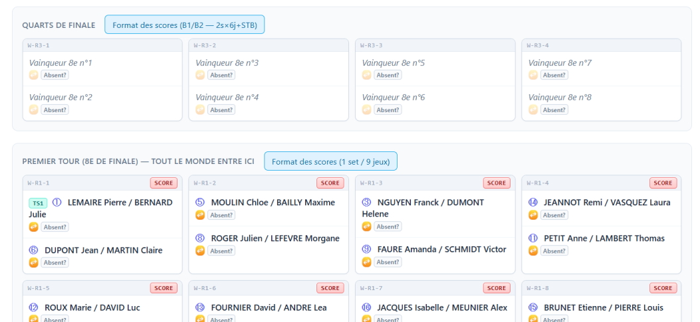The height and width of the screenshot is (322, 700).
Task: Open SCORE entry for match W-R1-4
Action: [663, 183]
